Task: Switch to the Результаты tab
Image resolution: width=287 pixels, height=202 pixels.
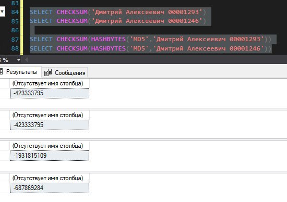Action: [20, 72]
